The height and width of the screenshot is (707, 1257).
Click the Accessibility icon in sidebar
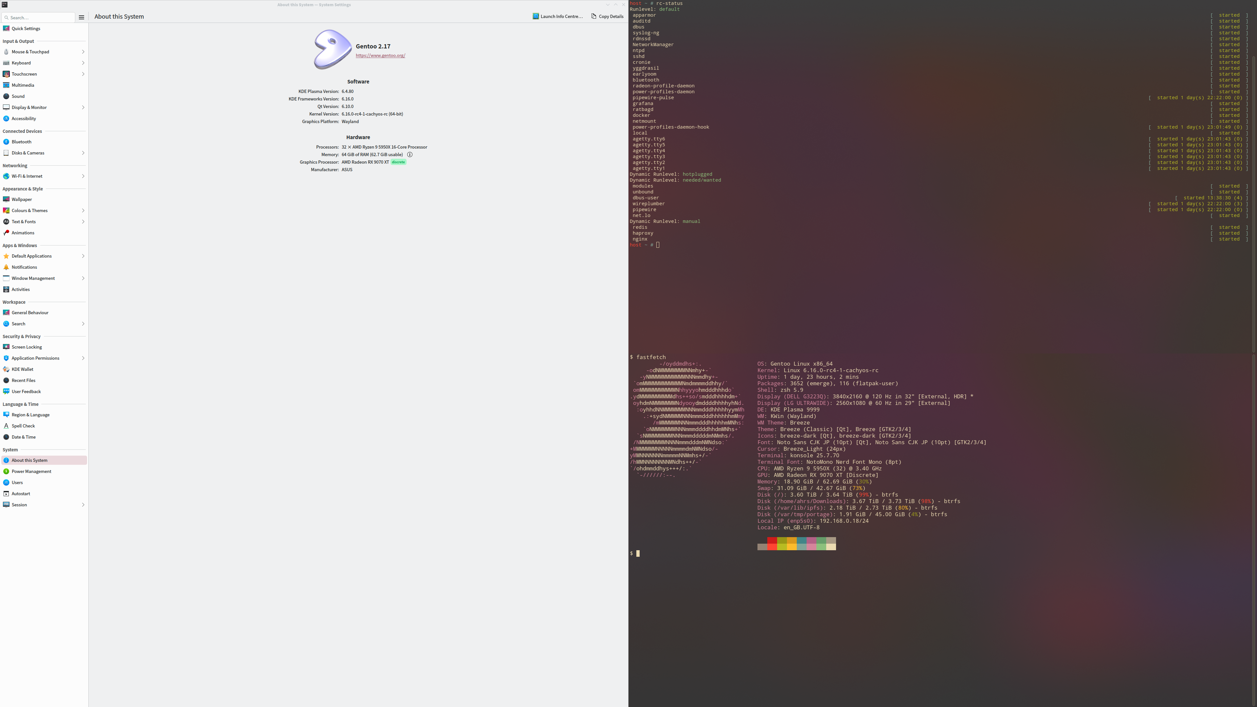[x=6, y=118]
